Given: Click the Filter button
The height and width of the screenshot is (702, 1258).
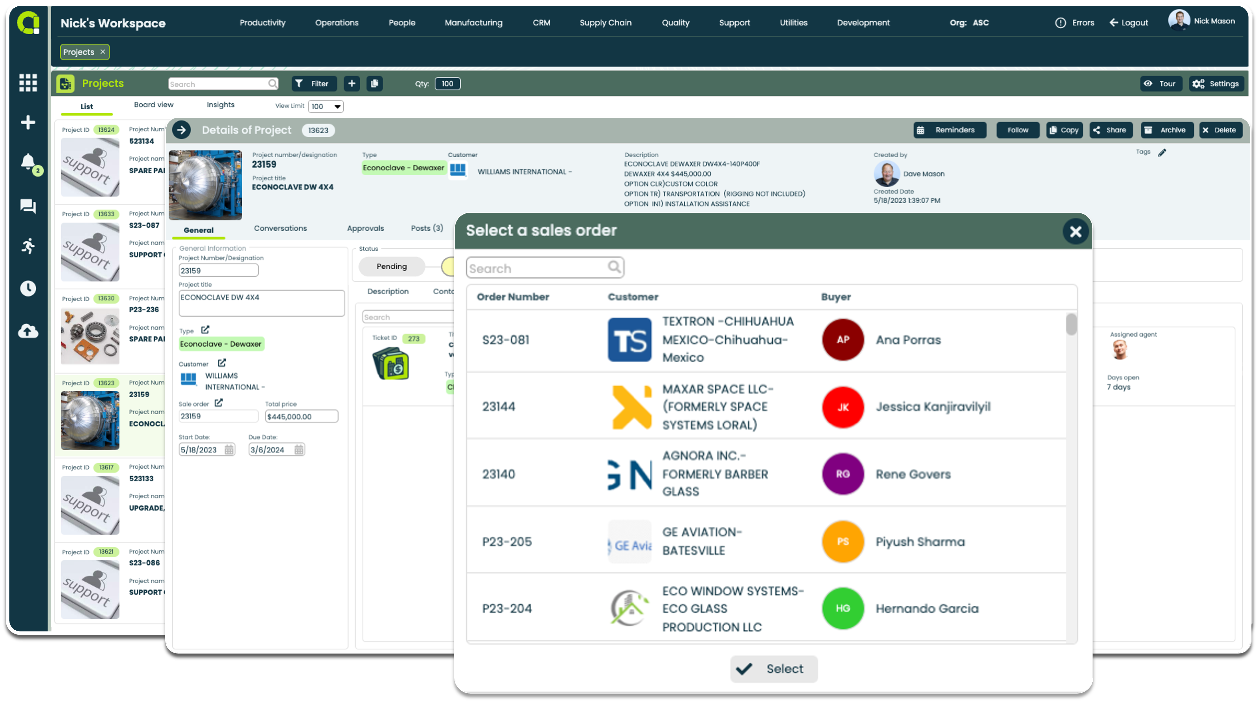Looking at the screenshot, I should [314, 83].
